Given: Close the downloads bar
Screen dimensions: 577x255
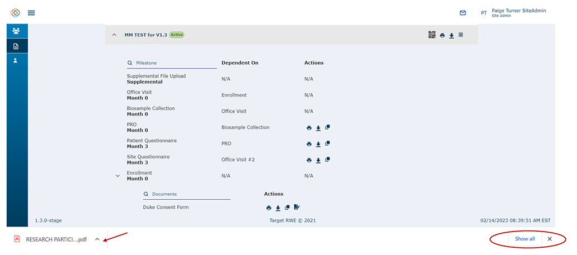Looking at the screenshot, I should pos(549,239).
